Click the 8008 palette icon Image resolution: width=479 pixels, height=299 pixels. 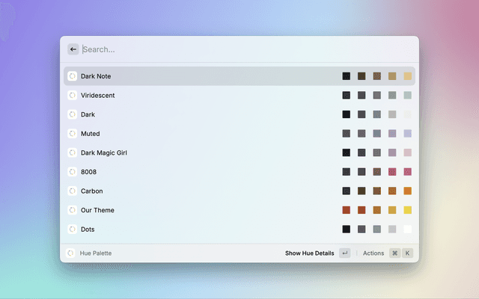coord(72,172)
